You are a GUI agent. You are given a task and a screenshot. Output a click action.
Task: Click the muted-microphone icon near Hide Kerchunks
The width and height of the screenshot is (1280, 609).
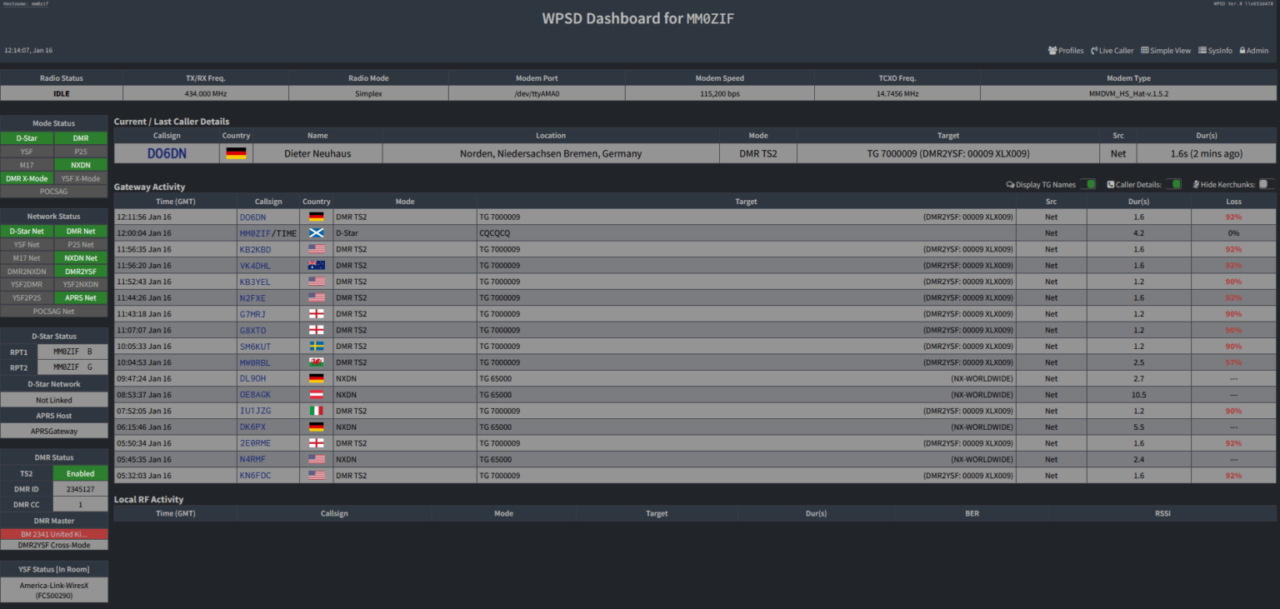pos(1197,184)
